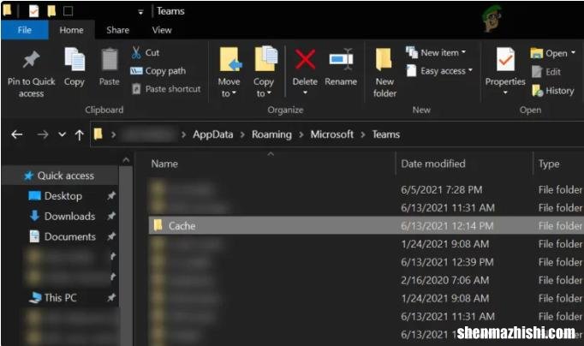Screen dimensions: 584x346
Task: Click the date 2/16/2020 7:06 AM
Action: point(444,280)
